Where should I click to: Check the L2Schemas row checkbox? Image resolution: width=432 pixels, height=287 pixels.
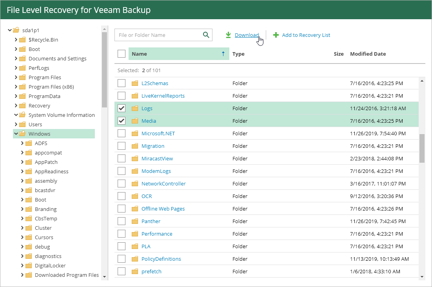122,83
